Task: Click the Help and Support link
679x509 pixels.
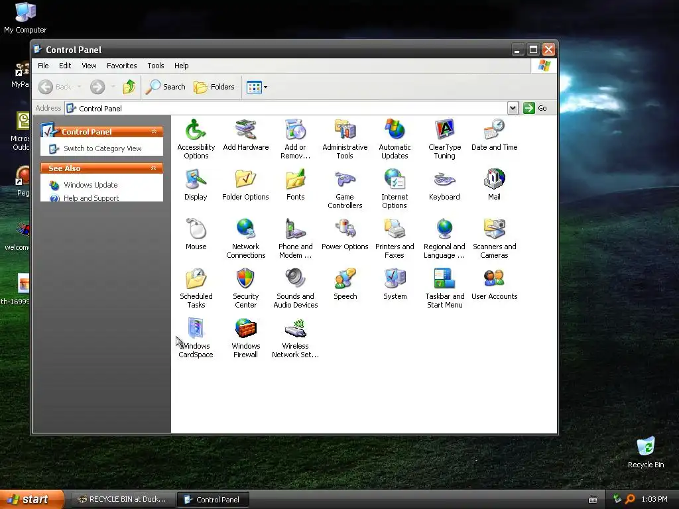Action: [91, 198]
